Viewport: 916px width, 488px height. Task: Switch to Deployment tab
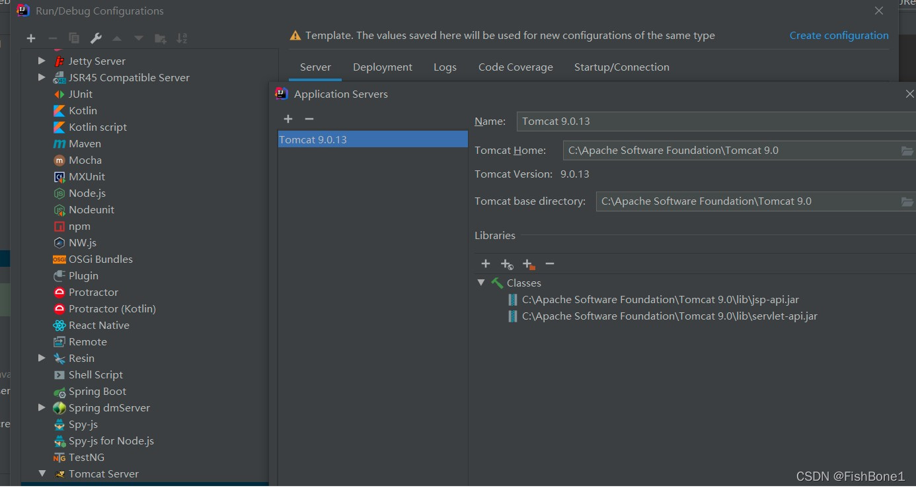(x=383, y=67)
